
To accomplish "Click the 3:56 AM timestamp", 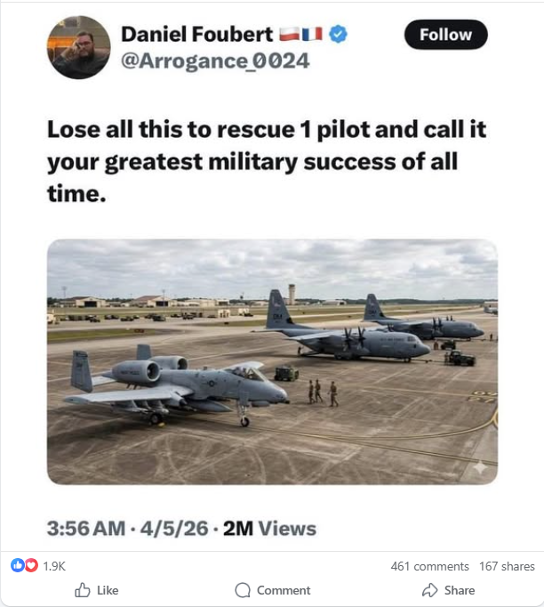I will click(86, 529).
